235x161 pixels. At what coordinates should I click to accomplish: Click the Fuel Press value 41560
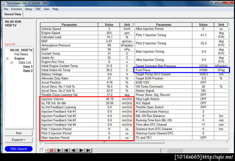[203, 70]
